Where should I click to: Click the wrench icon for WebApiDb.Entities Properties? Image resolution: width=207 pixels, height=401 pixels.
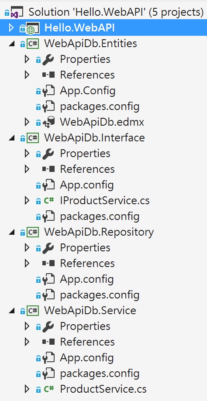(x=48, y=59)
